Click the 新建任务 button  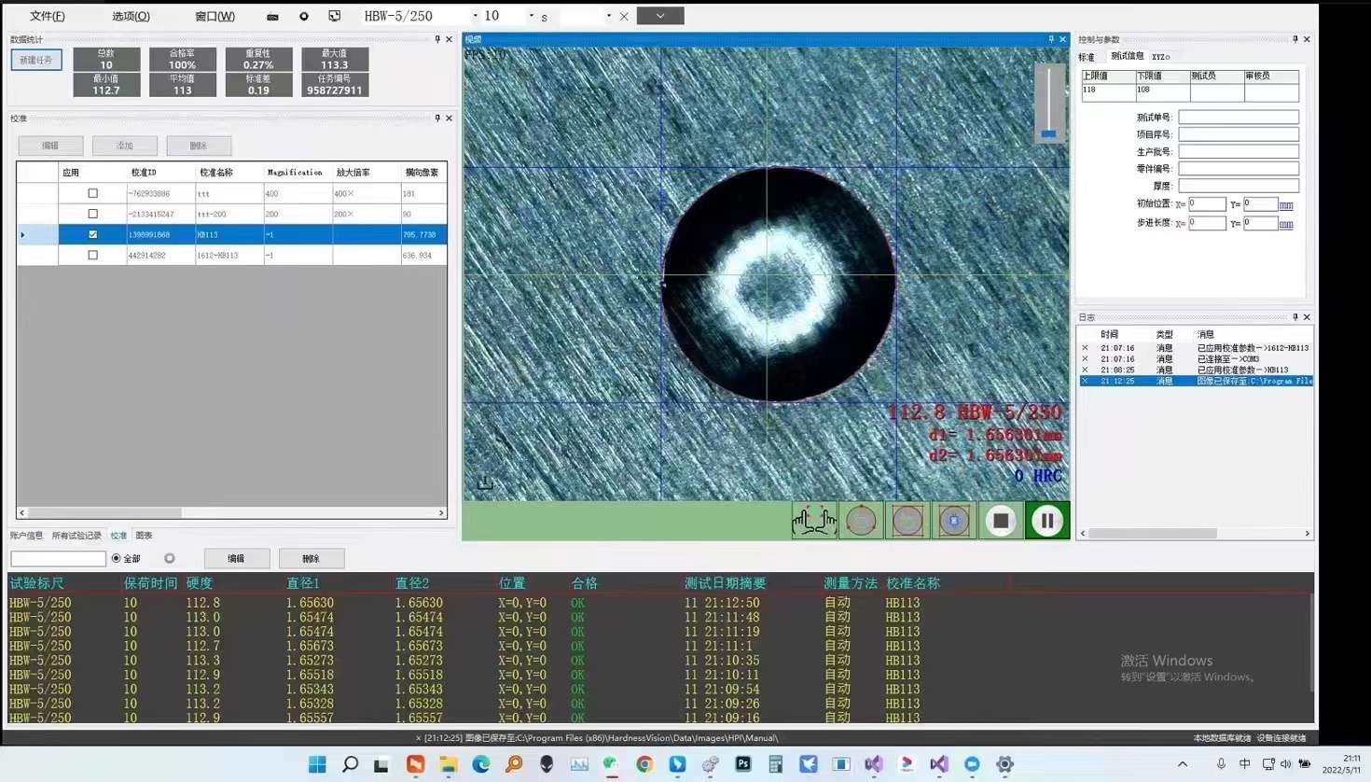pos(36,60)
